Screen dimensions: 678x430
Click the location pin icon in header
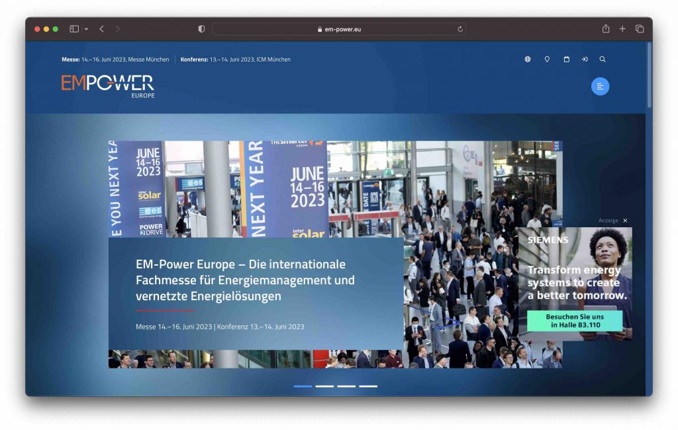click(x=547, y=59)
